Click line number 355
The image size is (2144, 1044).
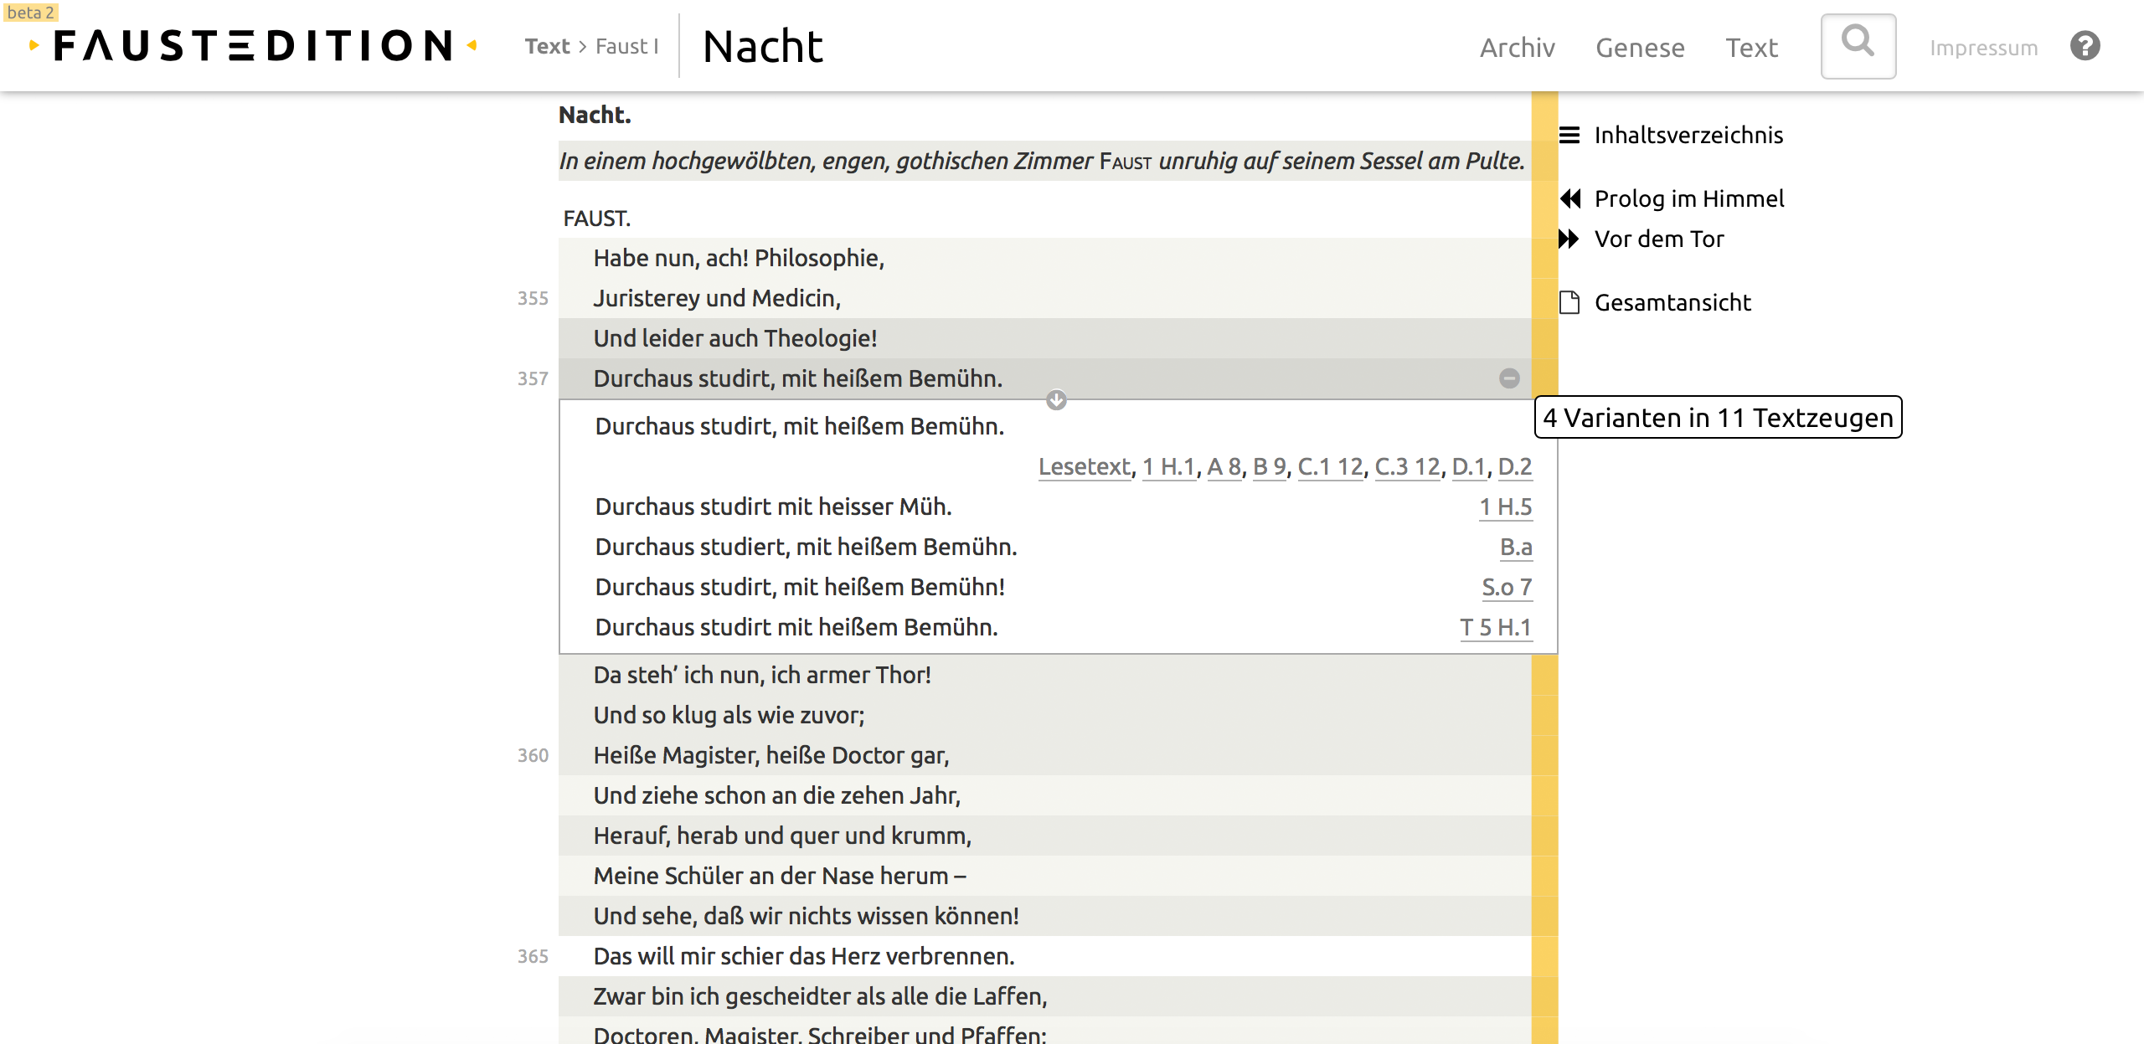click(x=533, y=298)
